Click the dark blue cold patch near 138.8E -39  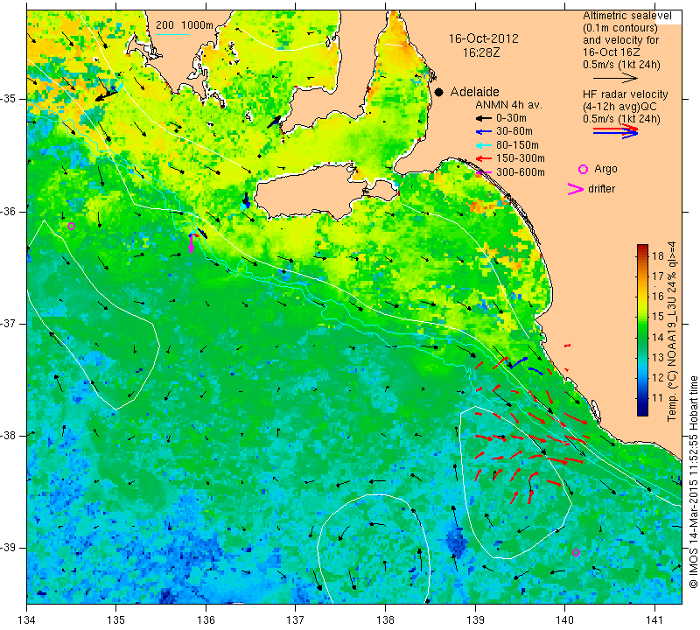[457, 542]
